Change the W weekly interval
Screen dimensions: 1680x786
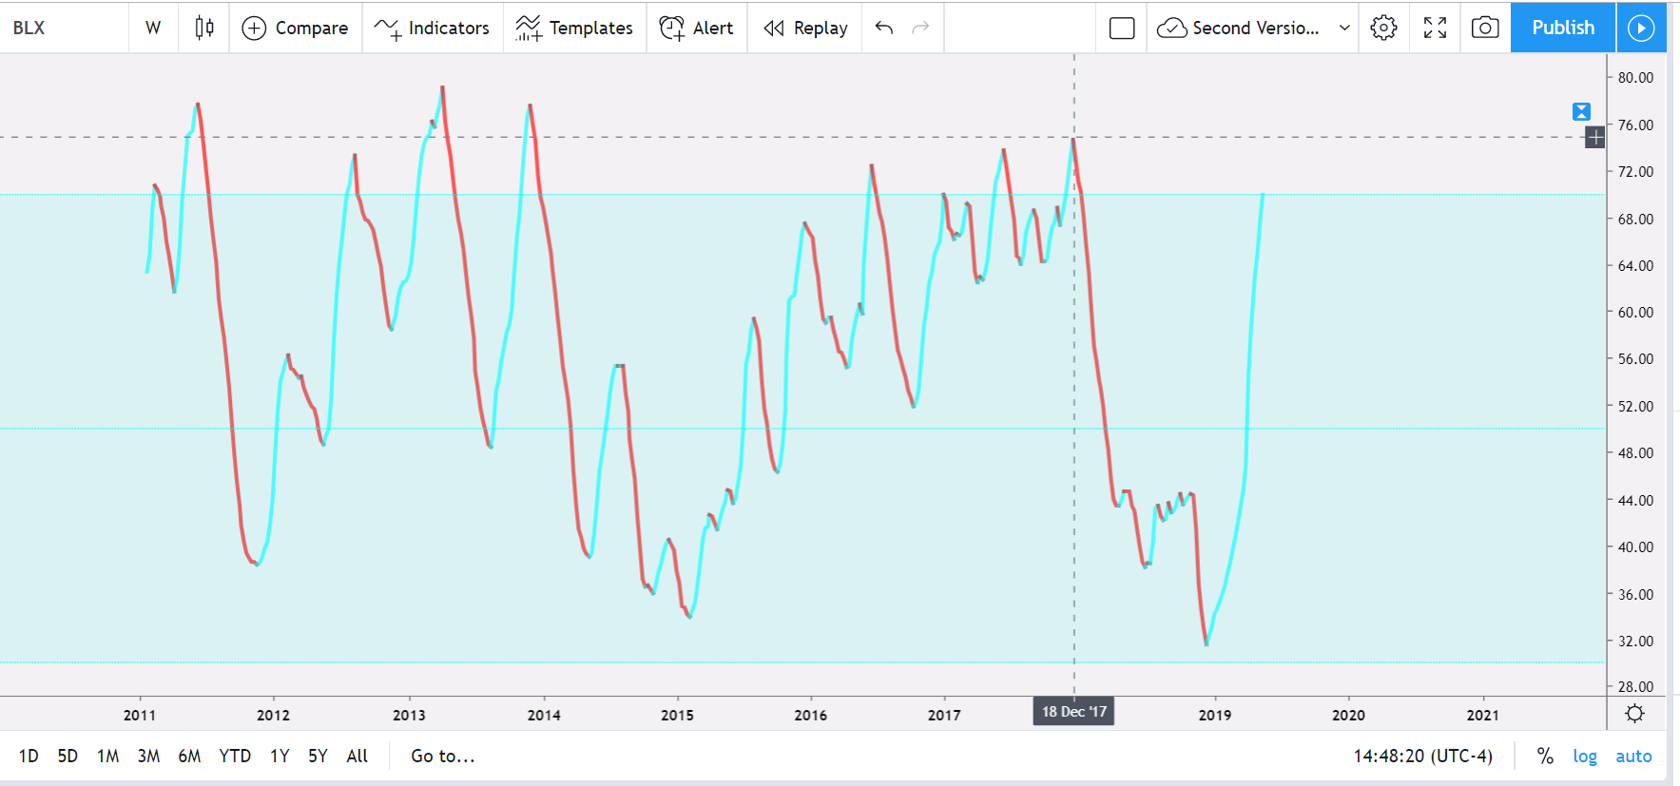click(x=153, y=28)
